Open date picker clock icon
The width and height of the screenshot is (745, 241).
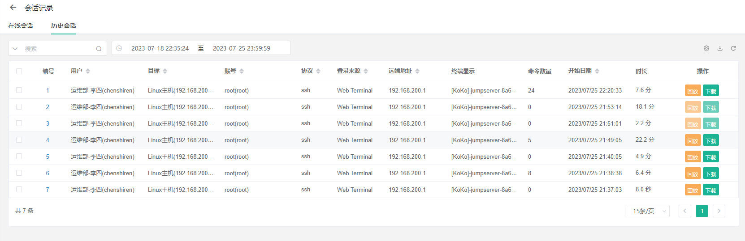[x=119, y=48]
